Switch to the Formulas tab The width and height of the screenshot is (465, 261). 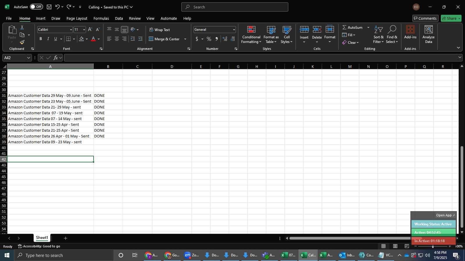pyautogui.click(x=101, y=18)
